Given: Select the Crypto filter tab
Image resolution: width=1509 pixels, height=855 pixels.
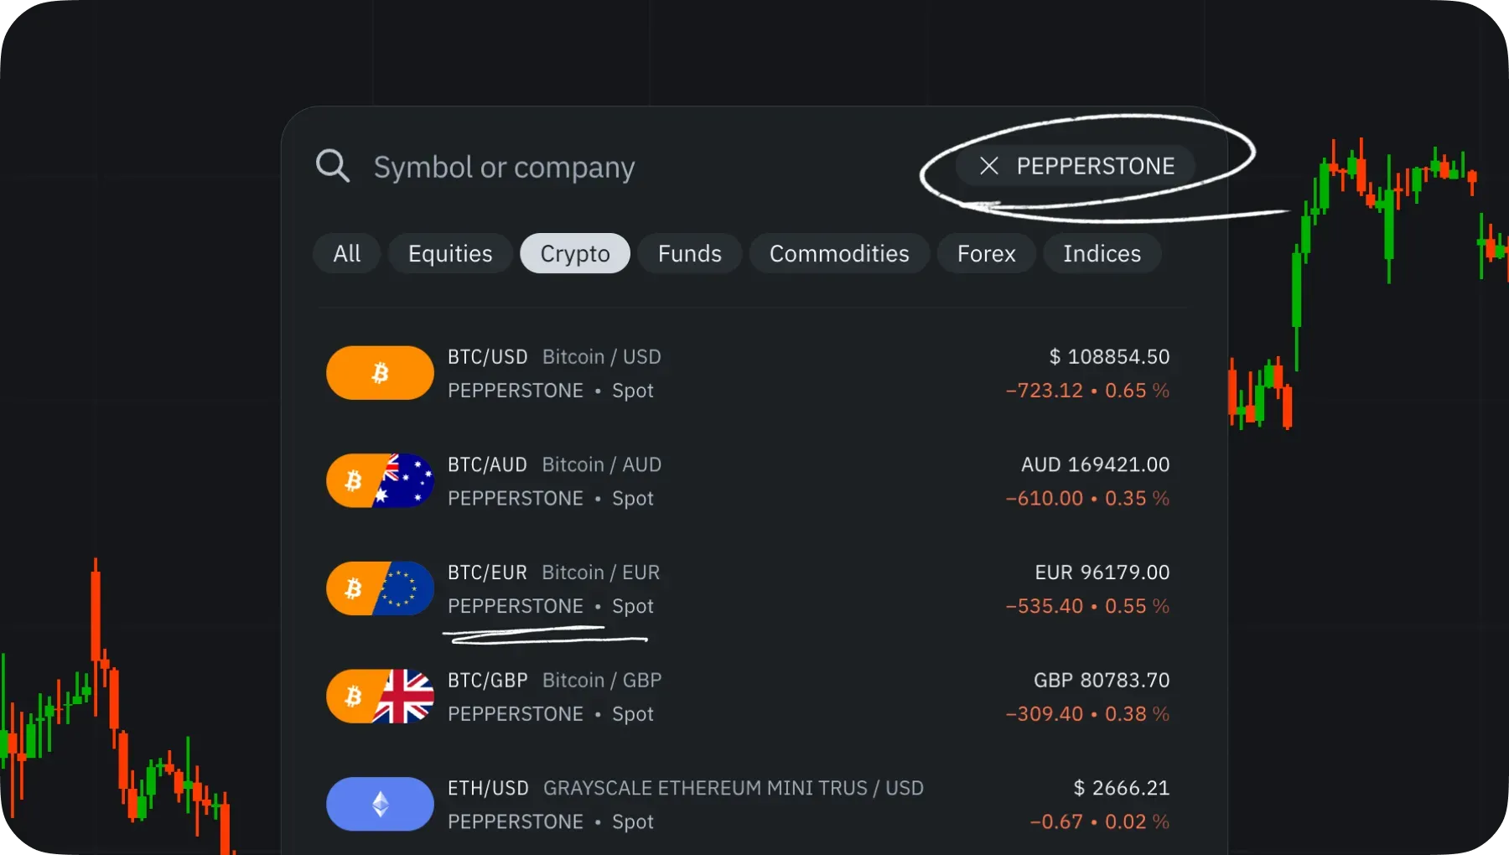Looking at the screenshot, I should click(575, 253).
